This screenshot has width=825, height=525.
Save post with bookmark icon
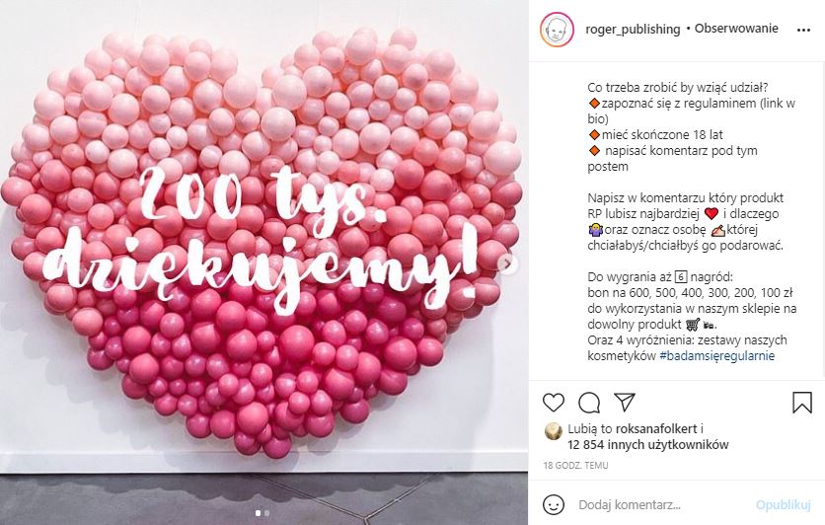coord(802,403)
